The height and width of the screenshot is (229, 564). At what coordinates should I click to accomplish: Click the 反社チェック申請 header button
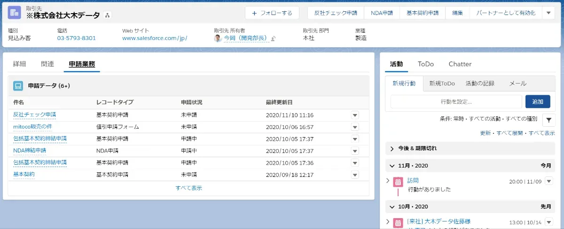click(x=336, y=13)
